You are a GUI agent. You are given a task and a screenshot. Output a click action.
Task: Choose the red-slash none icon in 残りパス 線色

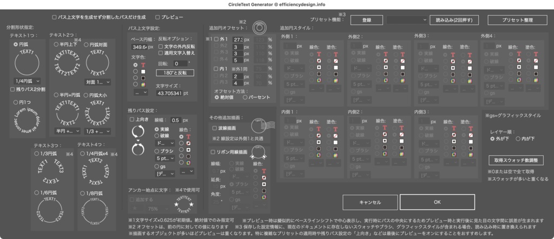tap(189, 143)
